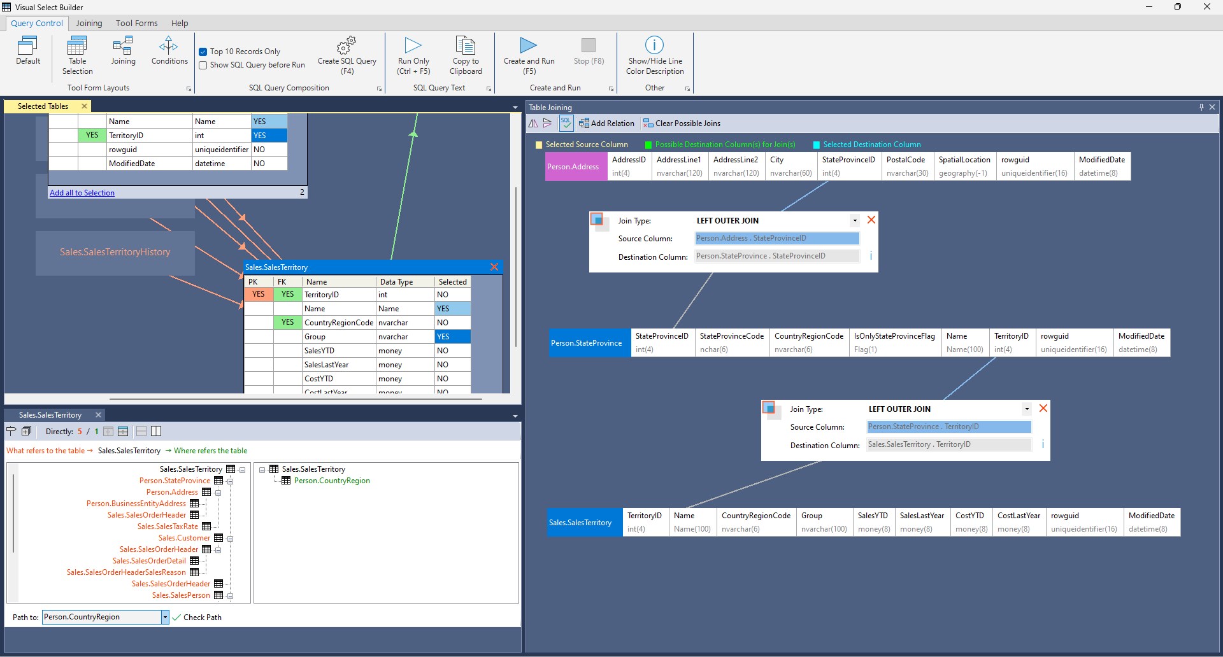1223x657 pixels.
Task: Delete the StateProvince to SalesTerritory join
Action: click(1043, 408)
